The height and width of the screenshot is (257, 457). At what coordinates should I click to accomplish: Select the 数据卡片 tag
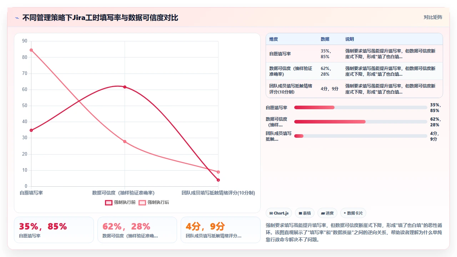point(353,213)
